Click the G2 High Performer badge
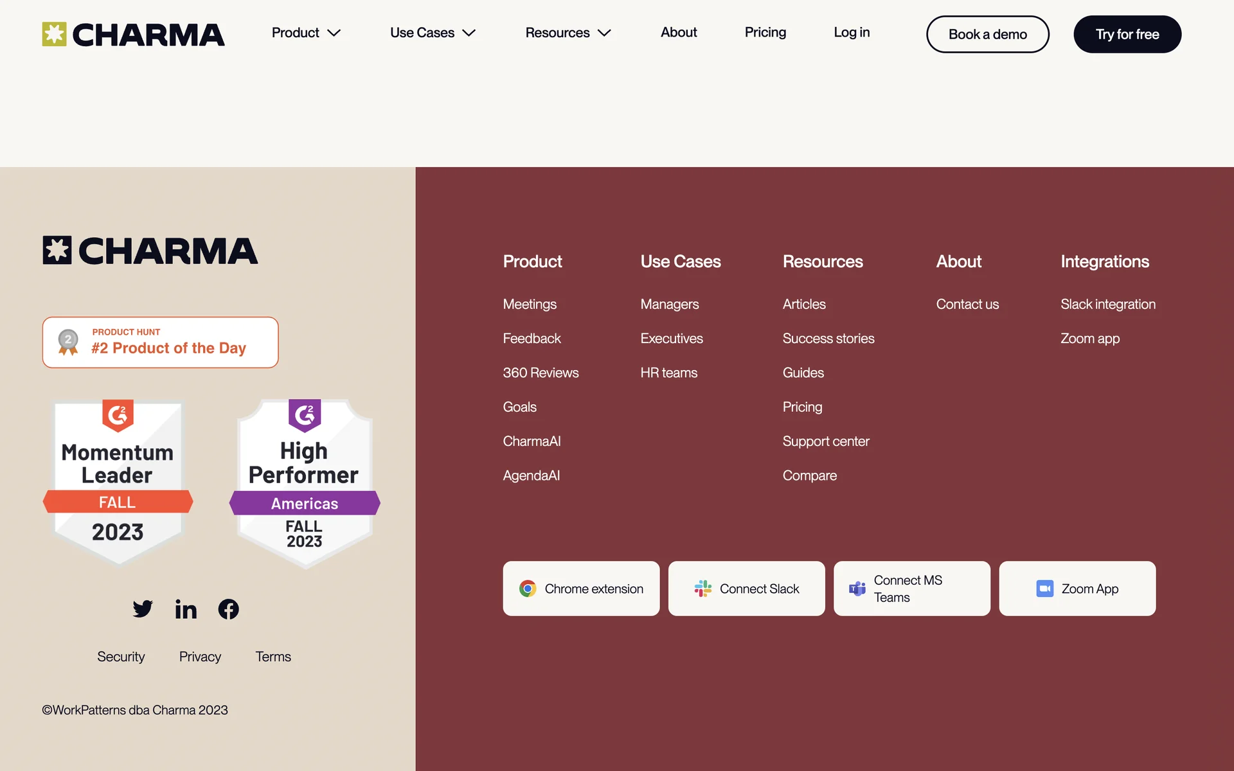The height and width of the screenshot is (771, 1234). point(305,483)
